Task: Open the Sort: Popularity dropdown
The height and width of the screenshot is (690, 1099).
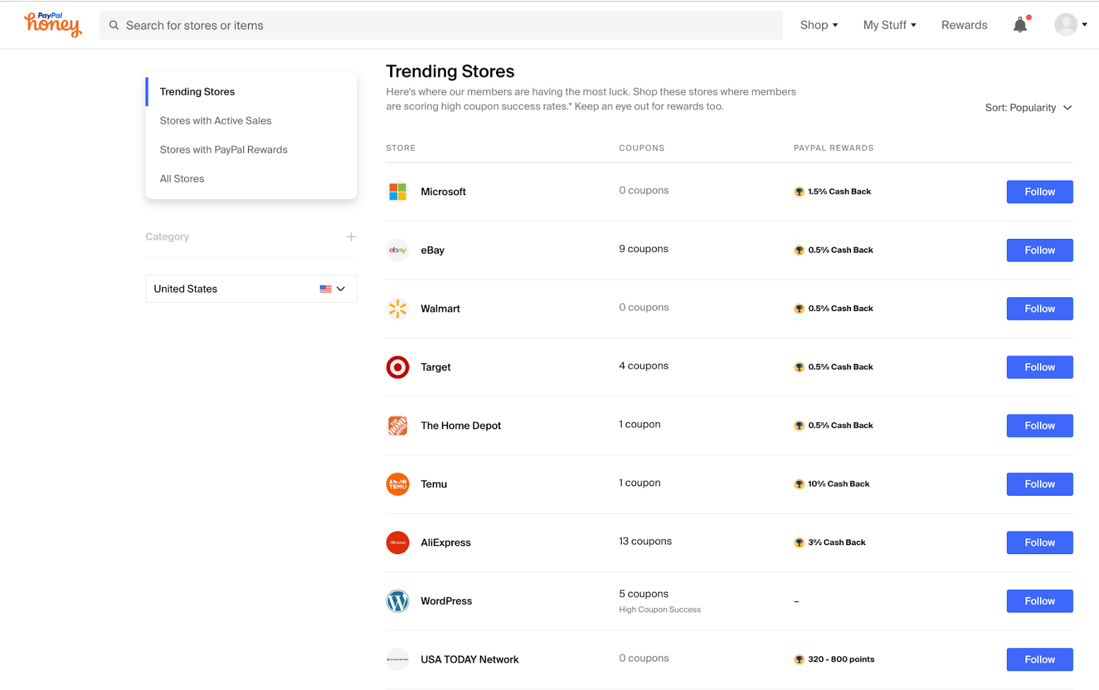Action: click(1028, 108)
